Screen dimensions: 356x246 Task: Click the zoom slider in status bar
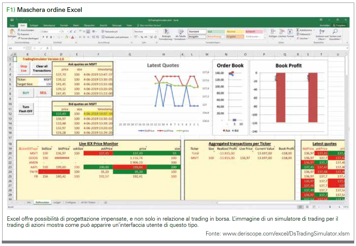coord(330,207)
